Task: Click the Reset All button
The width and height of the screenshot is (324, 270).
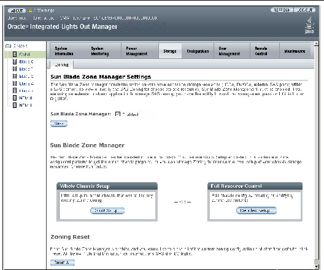Action: (x=63, y=263)
